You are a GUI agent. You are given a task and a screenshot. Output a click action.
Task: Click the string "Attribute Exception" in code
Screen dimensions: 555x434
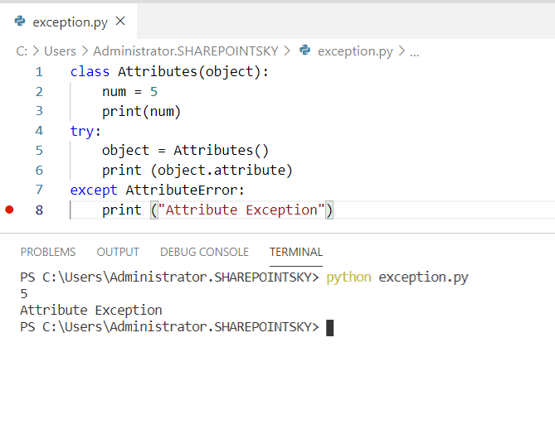pos(241,210)
